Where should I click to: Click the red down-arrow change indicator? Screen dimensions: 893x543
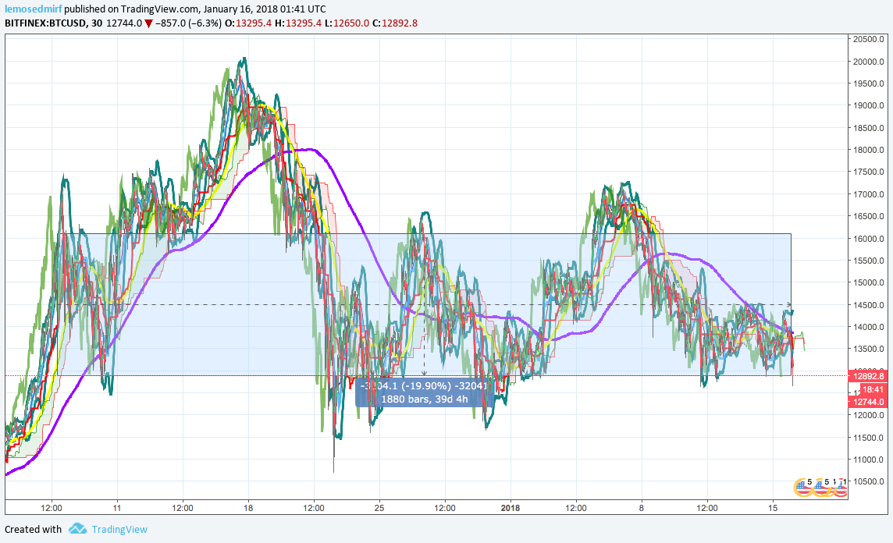pyautogui.click(x=148, y=24)
